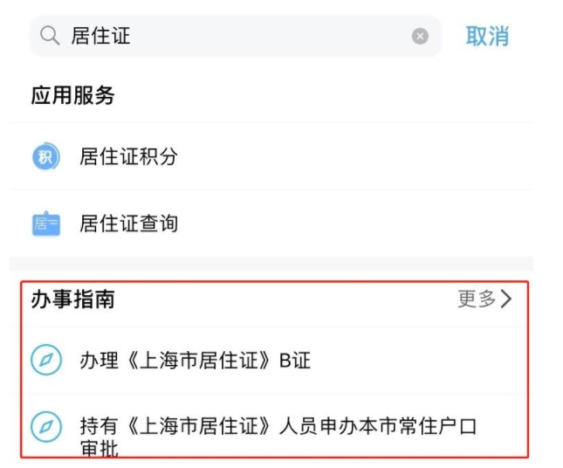Tap the 取消 cancel button
This screenshot has width=563, height=468.
(487, 37)
